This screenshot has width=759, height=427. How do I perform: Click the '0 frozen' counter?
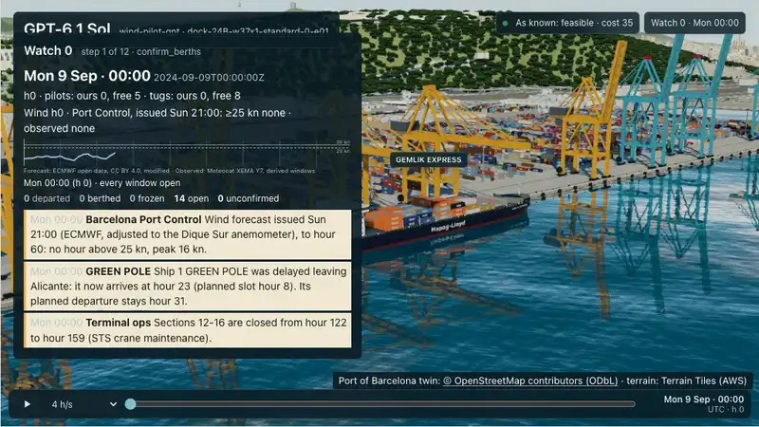[x=147, y=198]
